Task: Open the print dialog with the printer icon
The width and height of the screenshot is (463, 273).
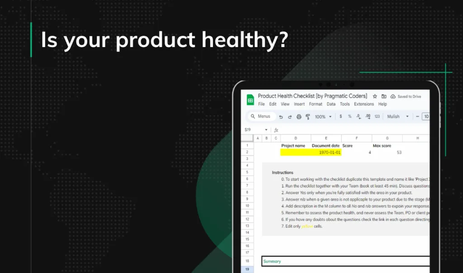Action: 299,117
